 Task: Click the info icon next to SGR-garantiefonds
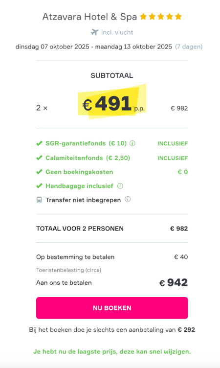coord(132,143)
